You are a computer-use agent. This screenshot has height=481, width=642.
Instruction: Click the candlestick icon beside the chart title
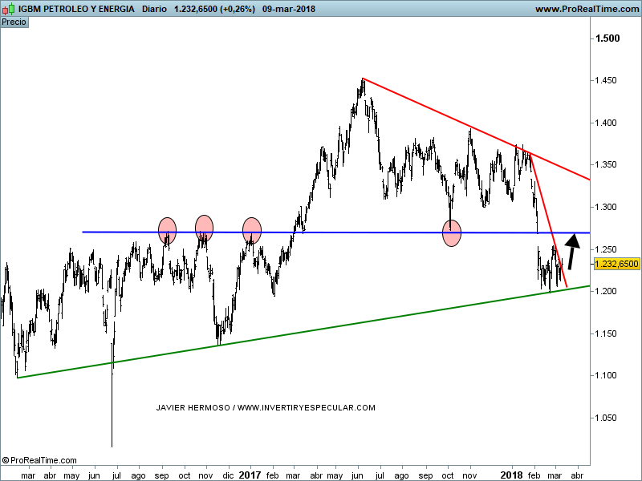(9, 9)
